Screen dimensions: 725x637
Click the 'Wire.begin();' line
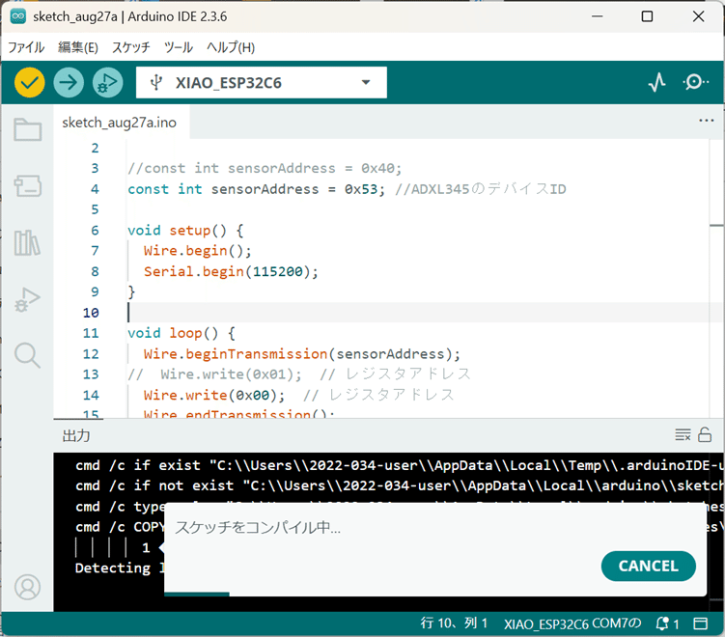coord(198,251)
